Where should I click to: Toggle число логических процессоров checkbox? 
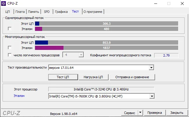click(x=10, y=55)
